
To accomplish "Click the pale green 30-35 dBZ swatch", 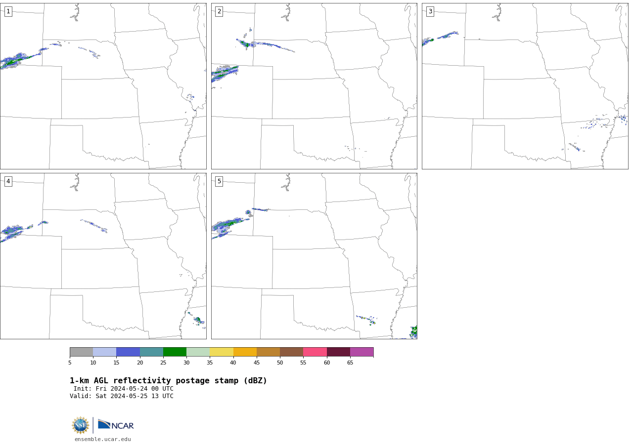I will (198, 352).
